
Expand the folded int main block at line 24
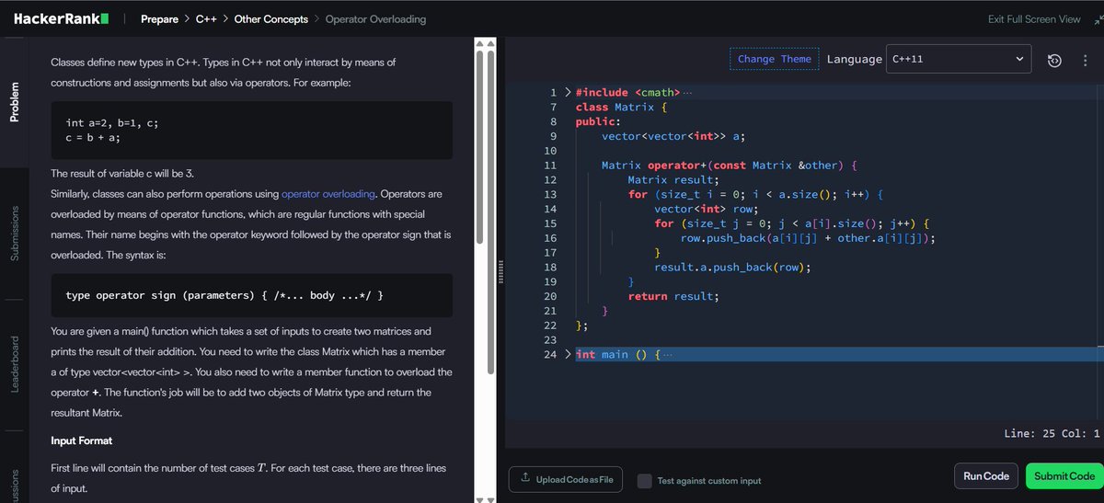(568, 354)
